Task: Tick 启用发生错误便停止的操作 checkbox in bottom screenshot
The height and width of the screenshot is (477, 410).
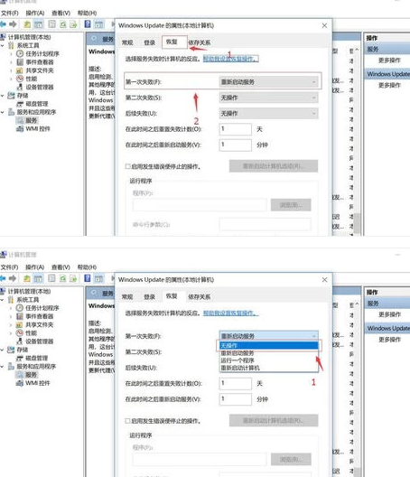Action: (x=127, y=421)
